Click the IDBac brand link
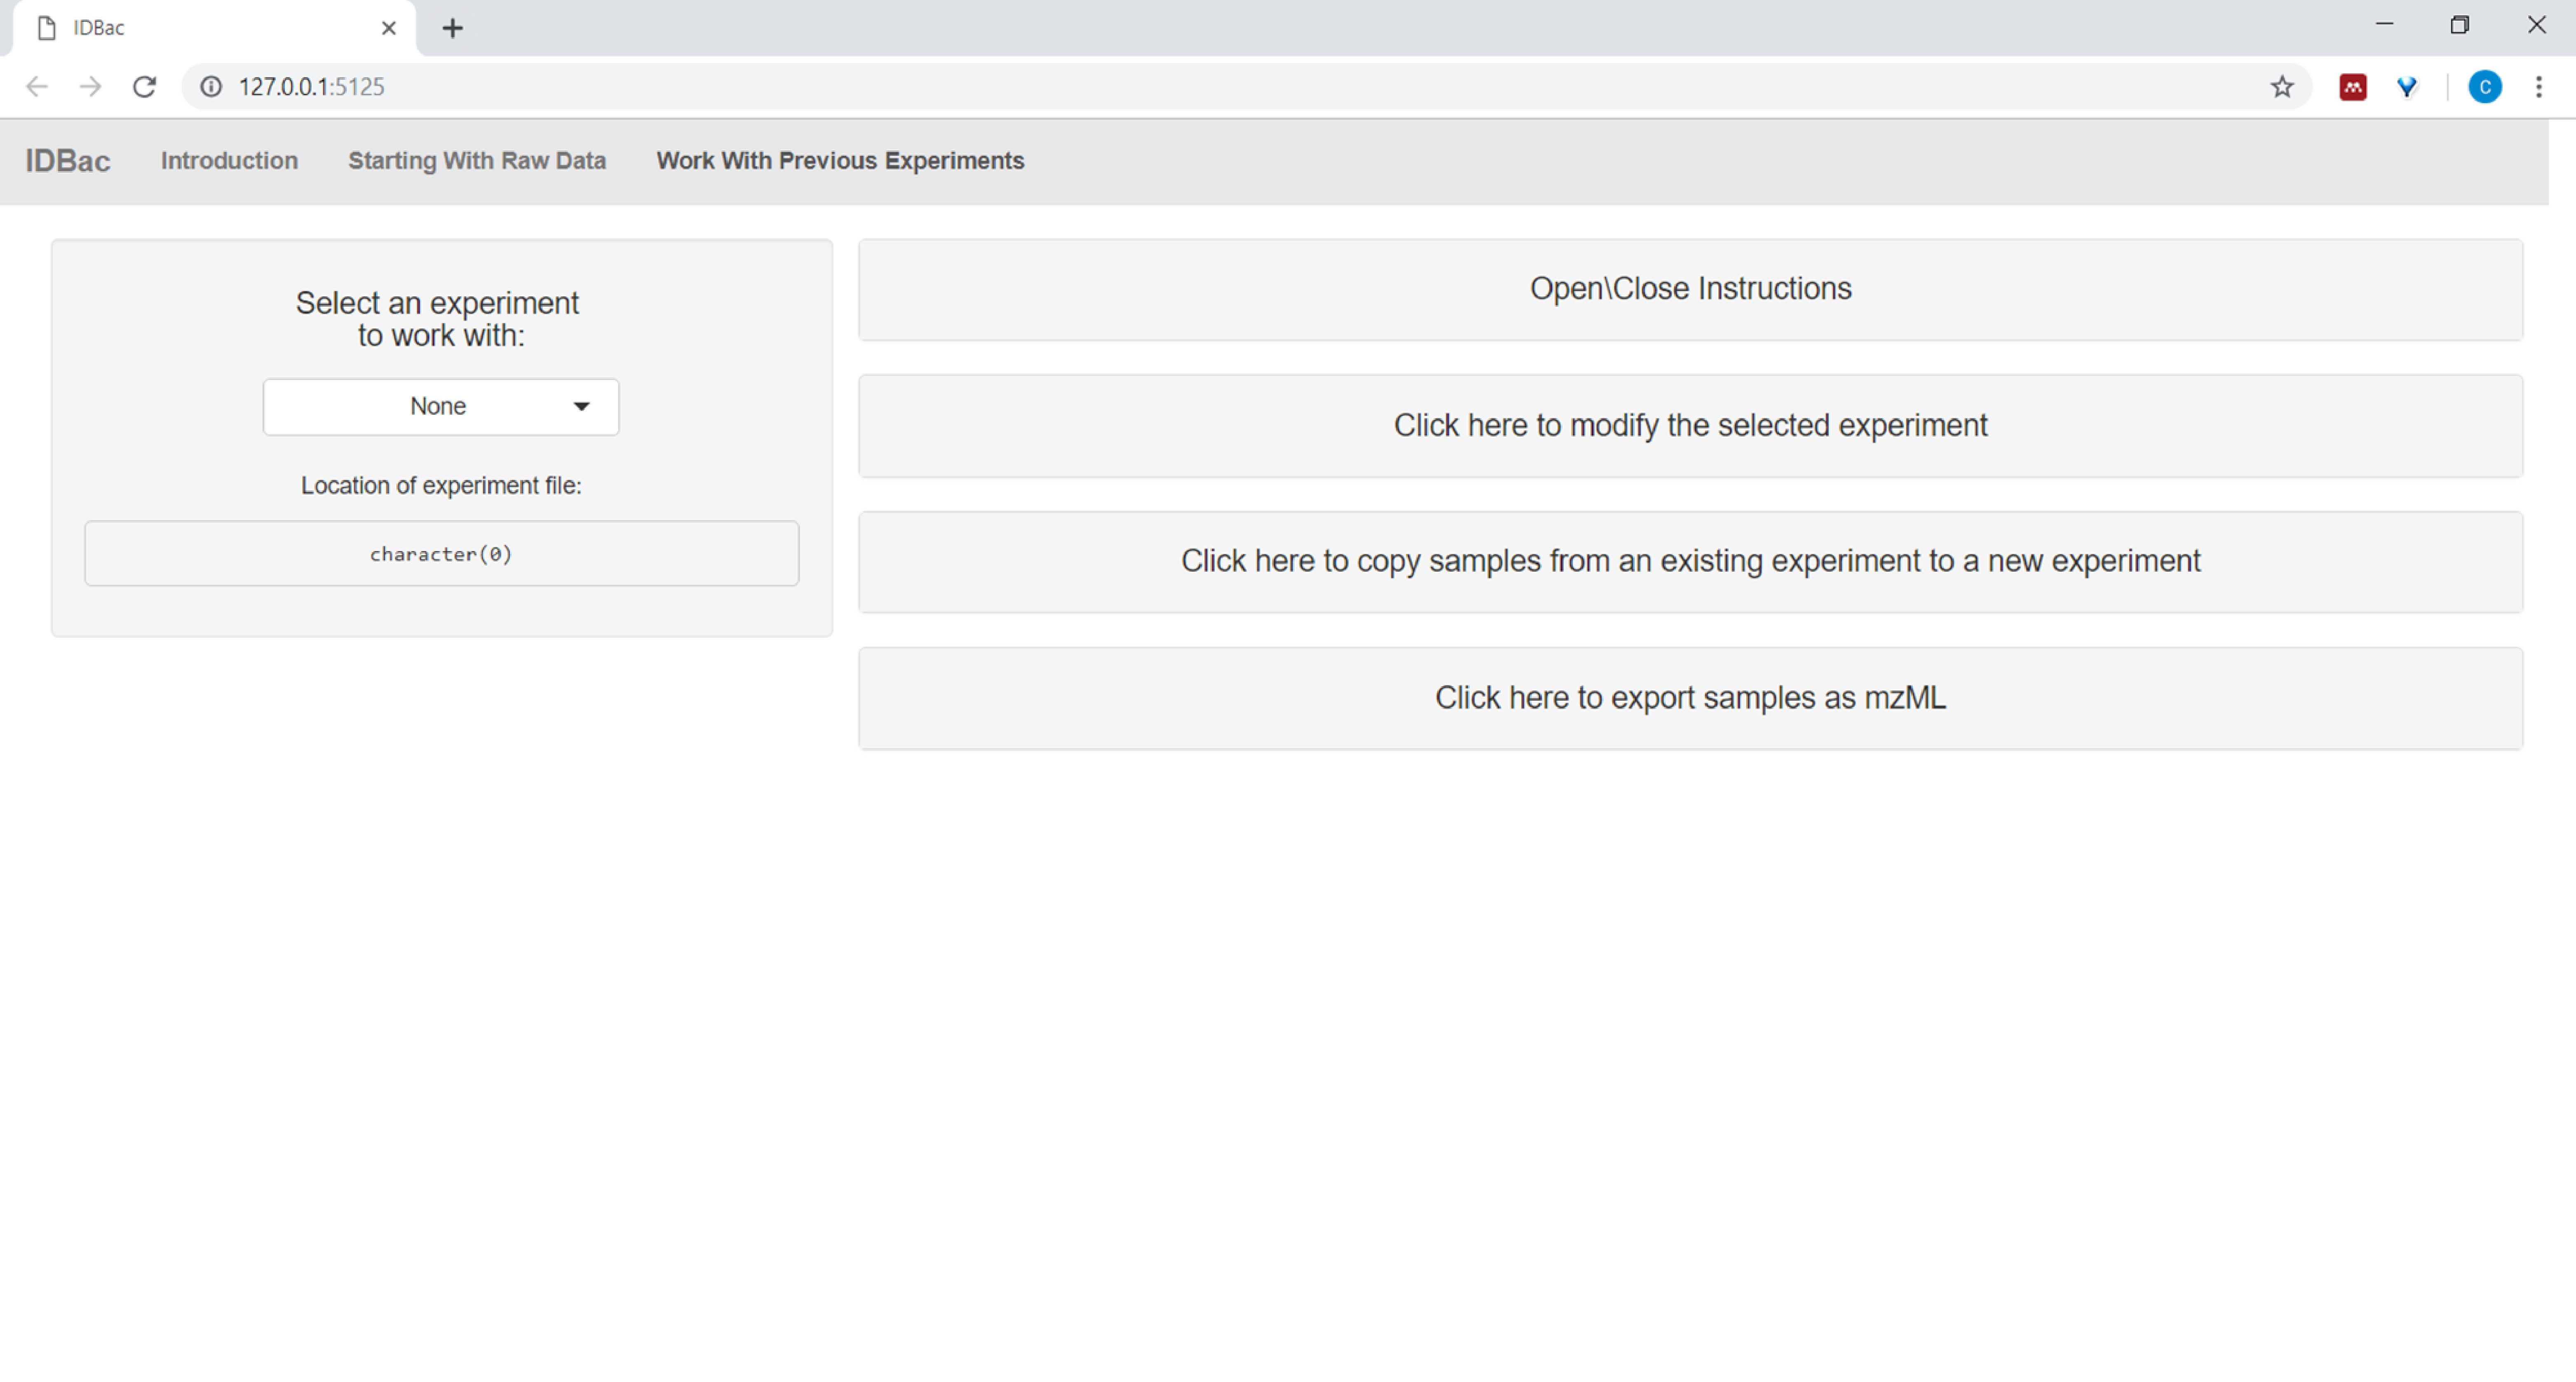This screenshot has height=1382, width=2576. click(68, 161)
